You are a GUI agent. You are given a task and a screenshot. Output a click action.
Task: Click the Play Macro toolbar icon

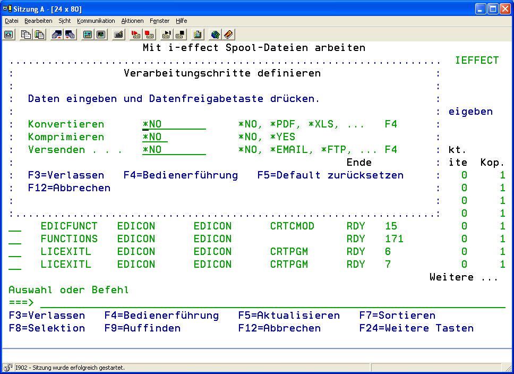click(x=167, y=35)
